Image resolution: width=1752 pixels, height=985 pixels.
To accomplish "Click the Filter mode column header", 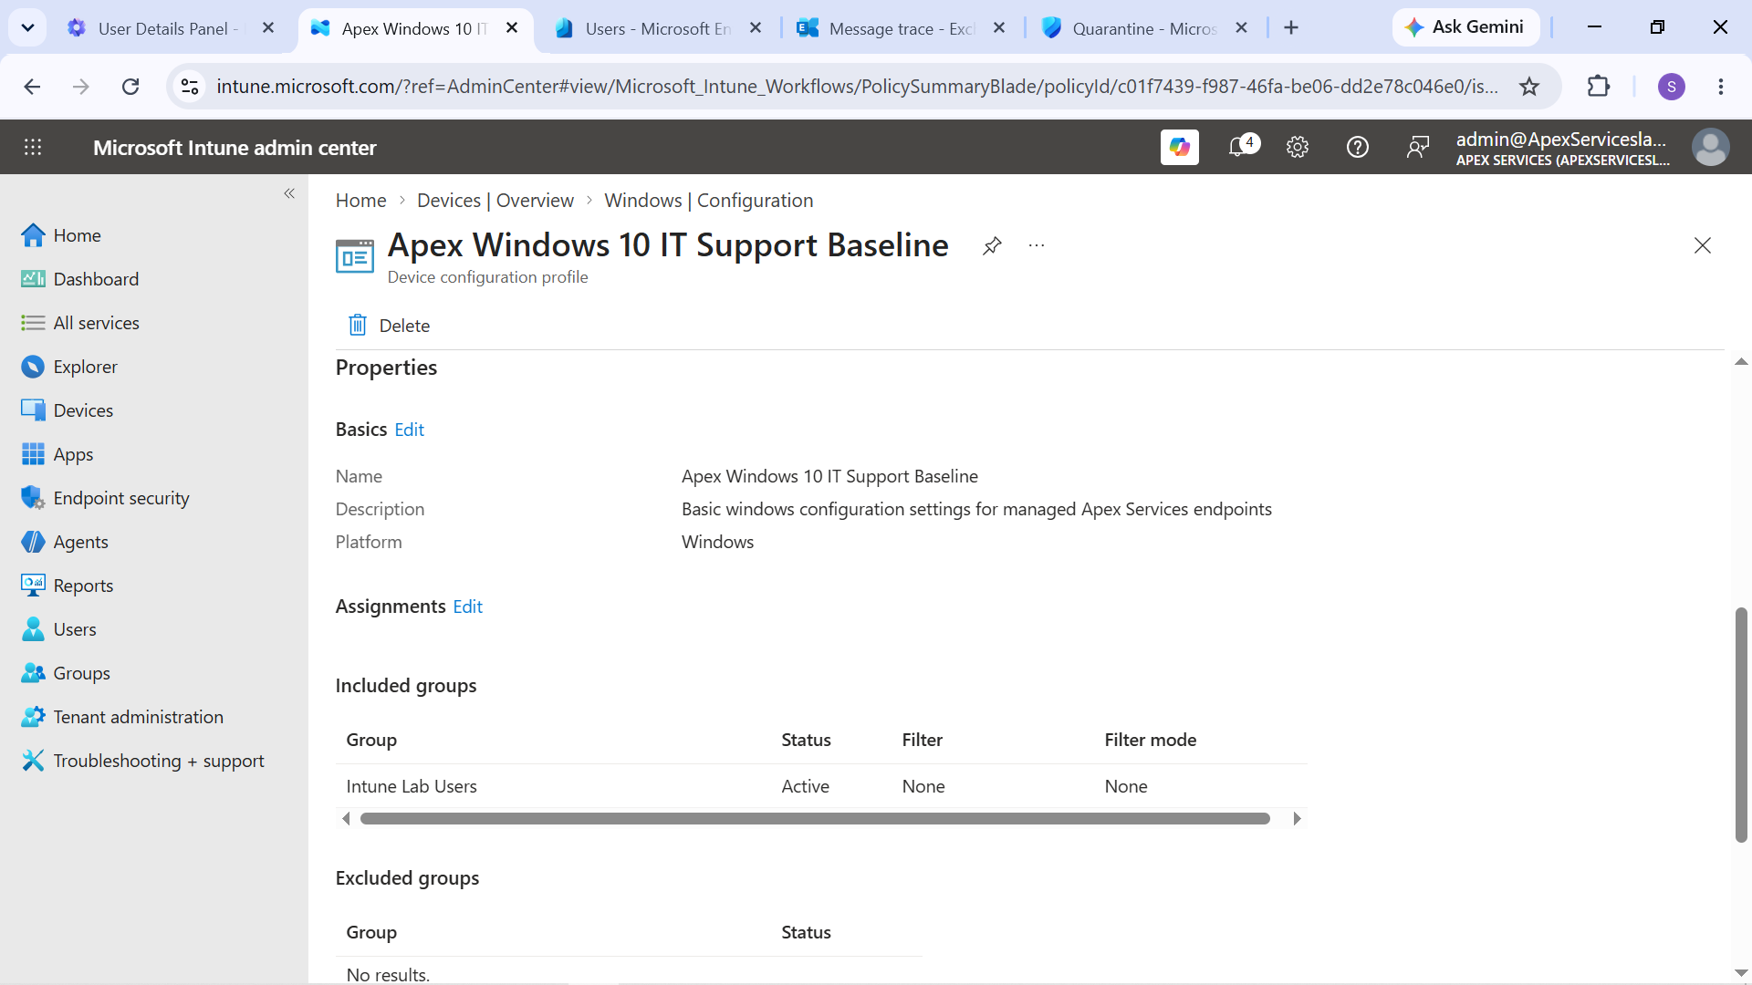I will pyautogui.click(x=1150, y=740).
